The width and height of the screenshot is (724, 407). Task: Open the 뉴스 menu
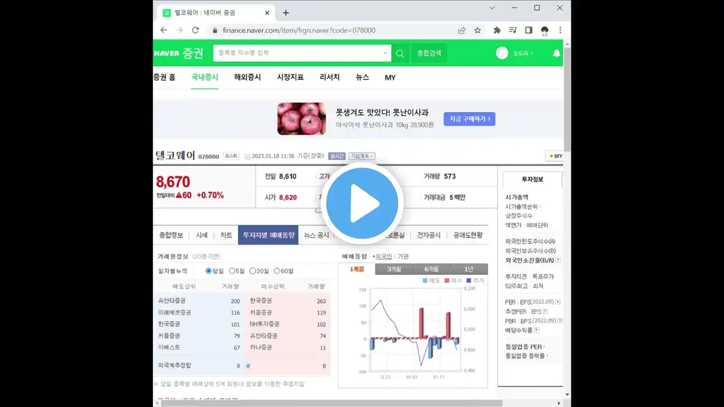362,77
